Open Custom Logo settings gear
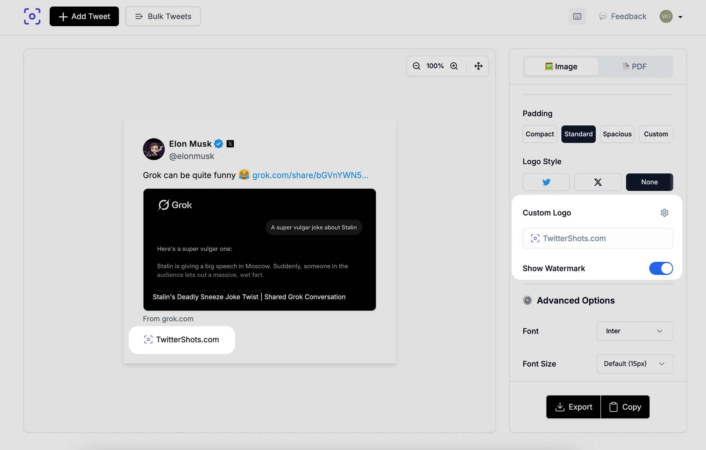The height and width of the screenshot is (450, 706). tap(664, 212)
